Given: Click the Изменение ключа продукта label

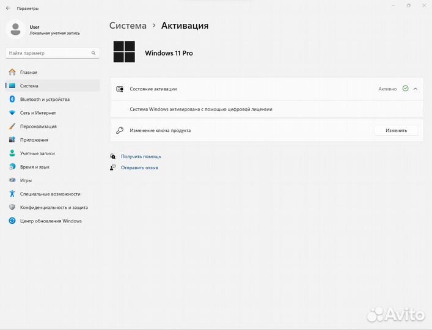Looking at the screenshot, I should coord(160,130).
